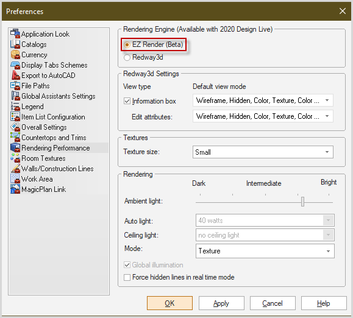The width and height of the screenshot is (353, 318).
Task: Click the Work Area icon
Action: pyautogui.click(x=15, y=178)
